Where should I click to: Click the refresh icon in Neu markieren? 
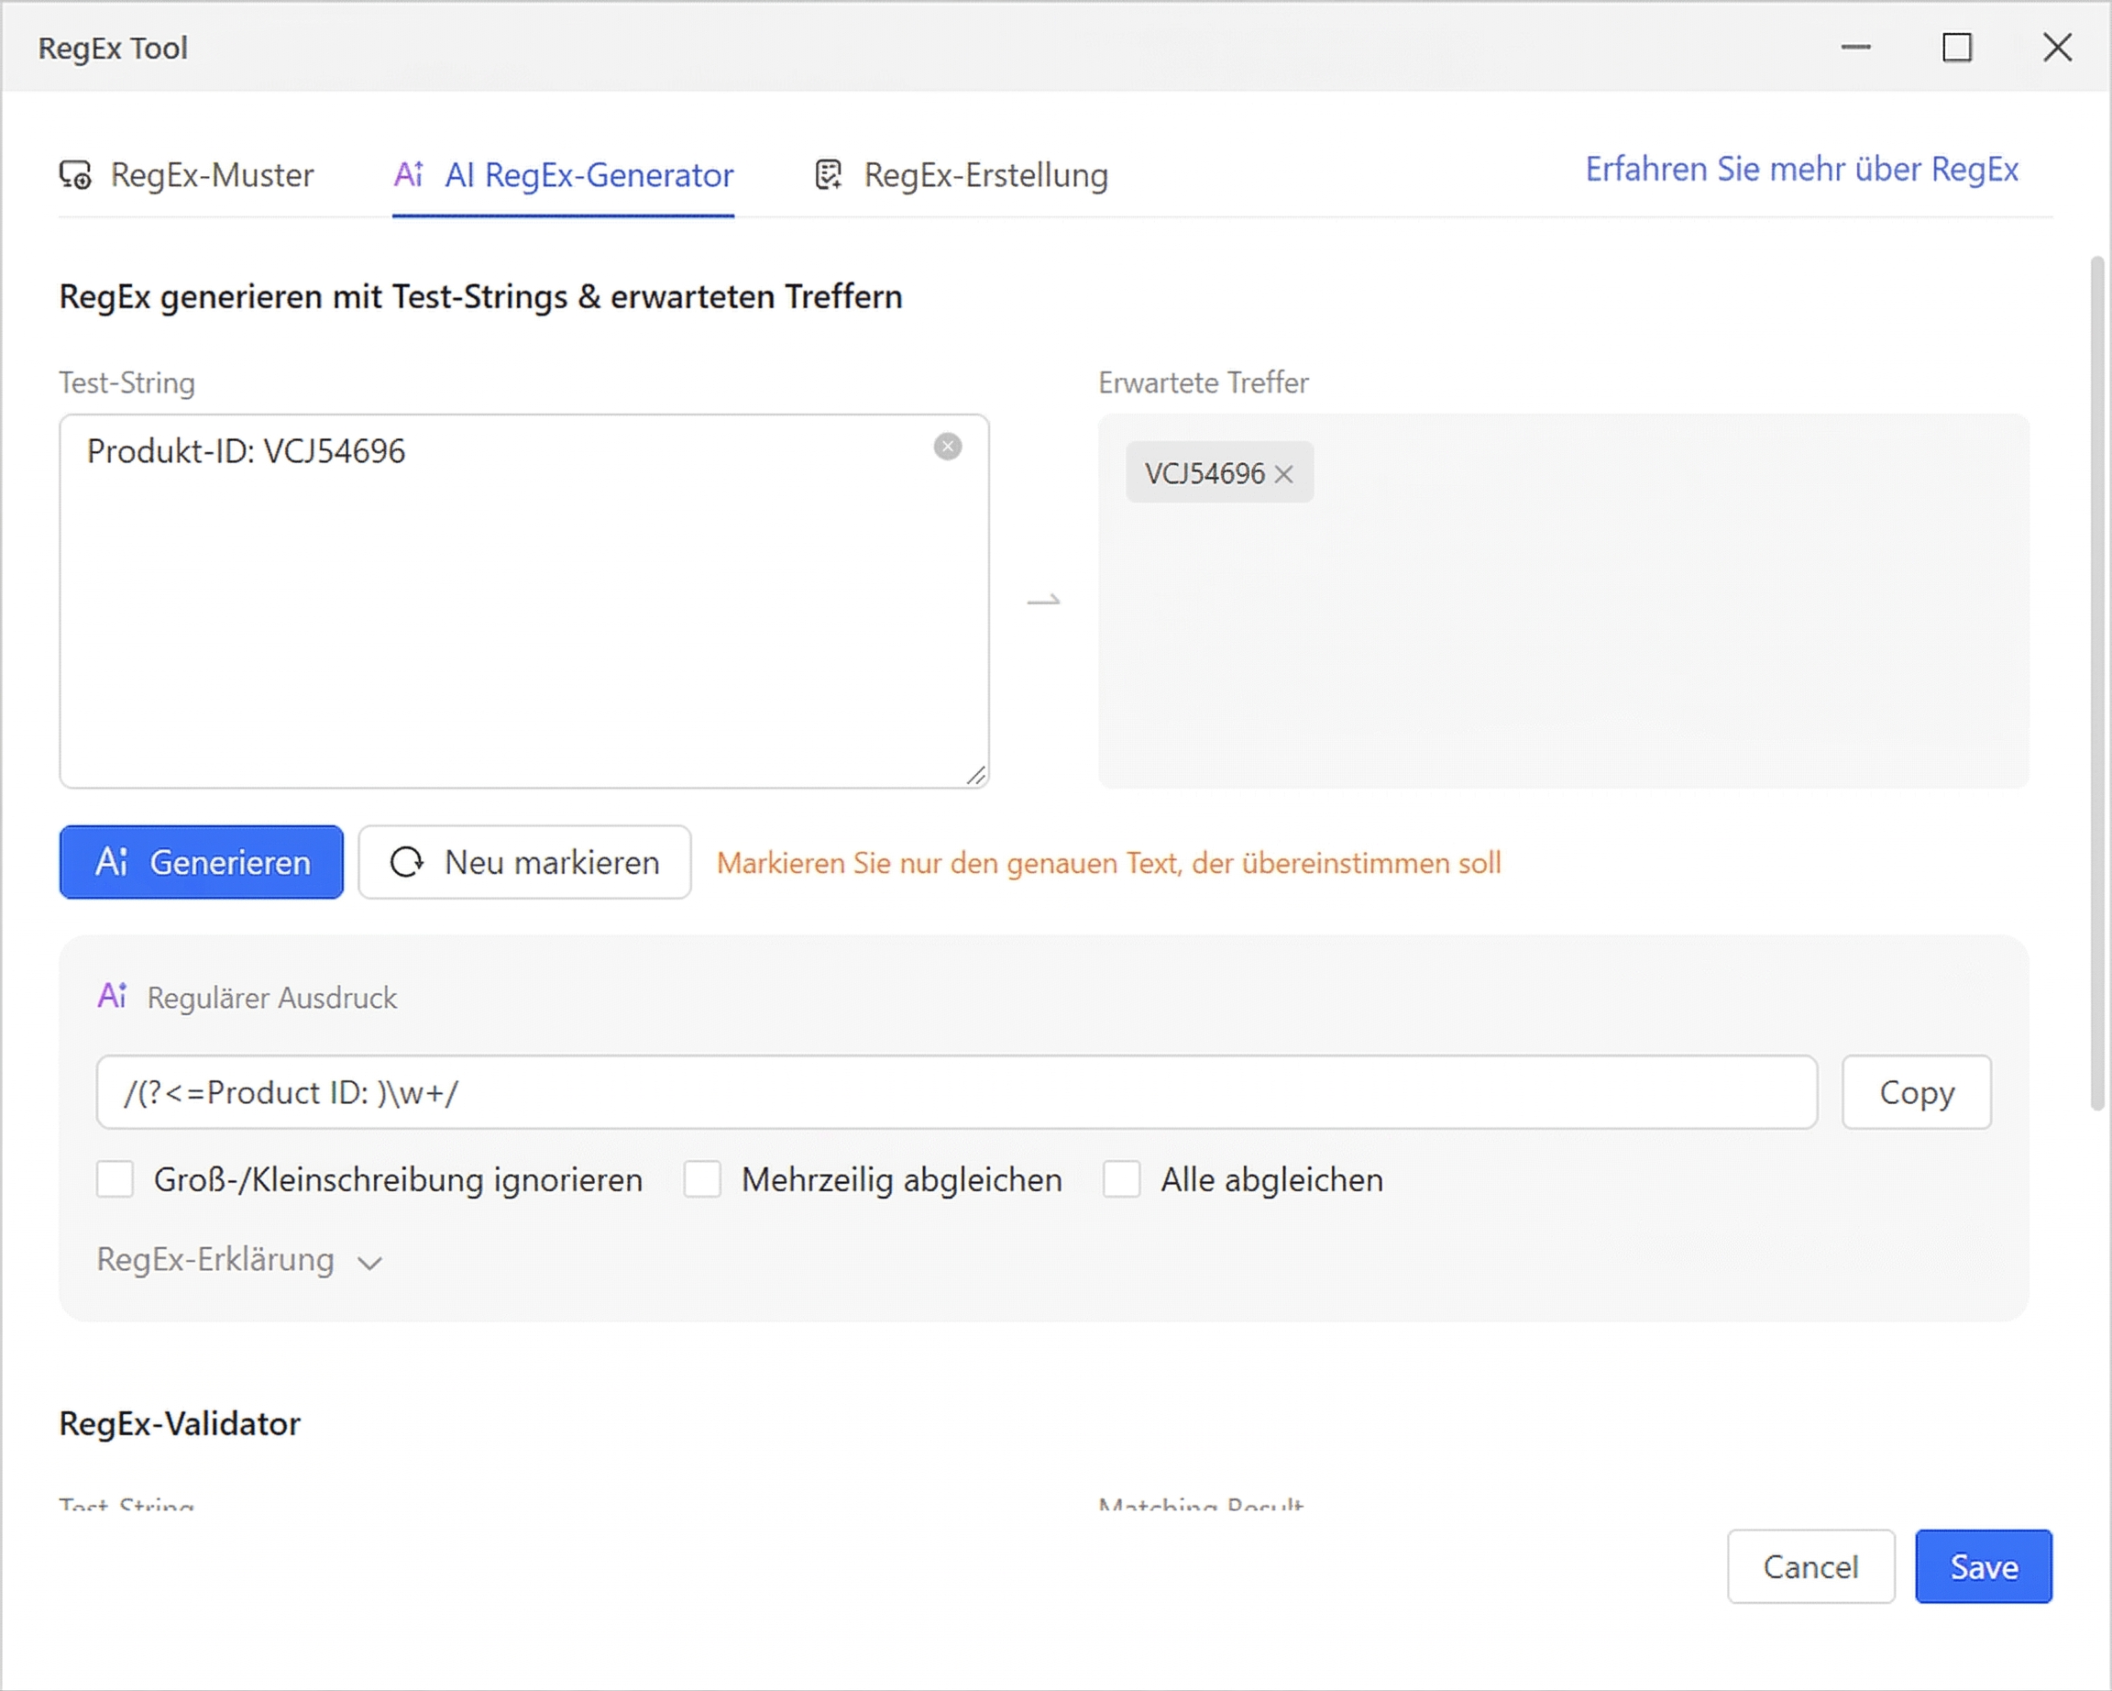point(408,863)
